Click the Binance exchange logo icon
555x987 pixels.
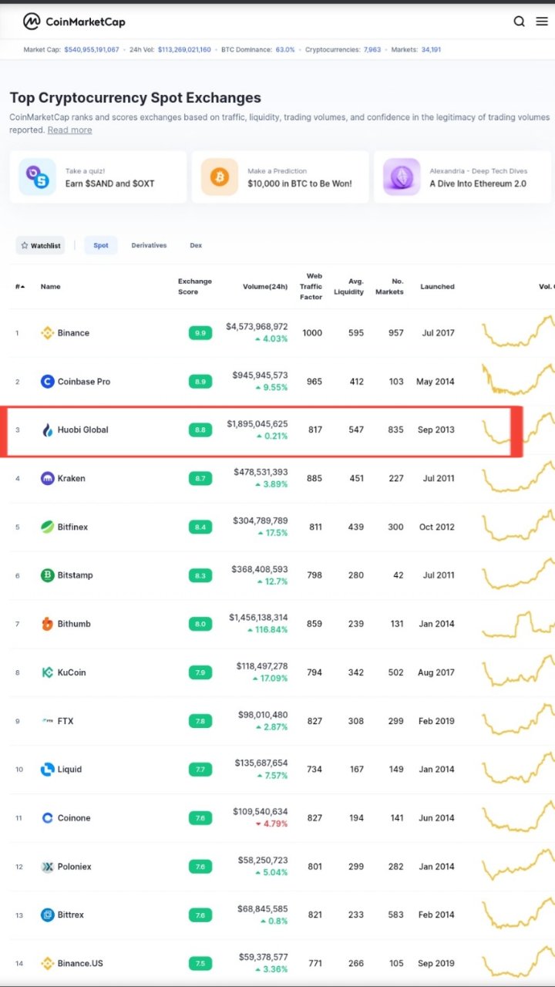(47, 333)
